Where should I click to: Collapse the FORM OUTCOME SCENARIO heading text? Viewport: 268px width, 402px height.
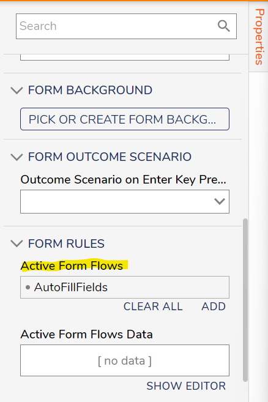coord(110,157)
